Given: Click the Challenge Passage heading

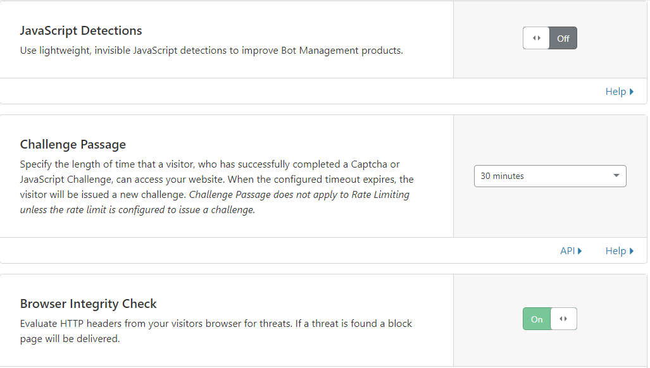Looking at the screenshot, I should click(x=73, y=144).
